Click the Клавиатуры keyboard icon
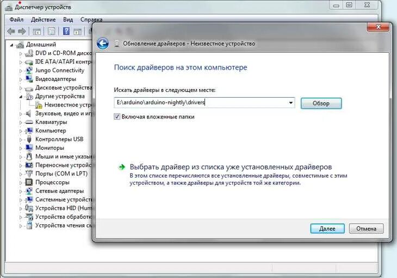397x278 pixels. (x=29, y=122)
